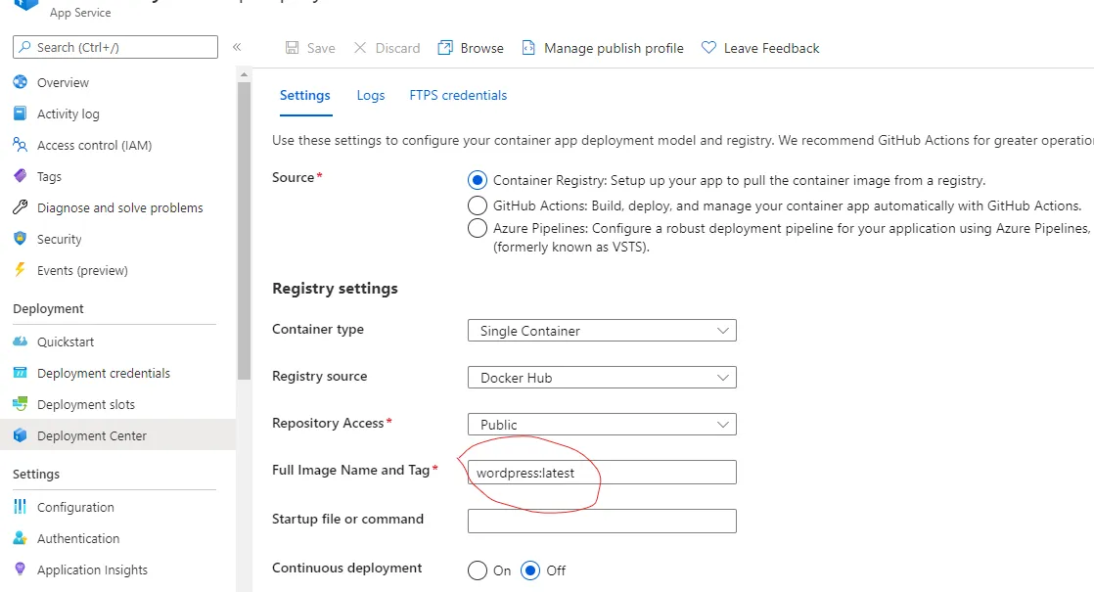
Task: Click the Overview globe icon in sidebar
Action: [20, 82]
